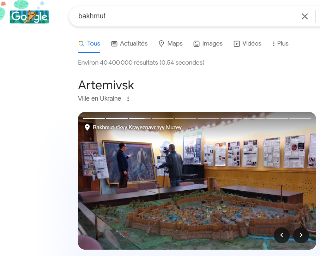
Task: Select the Tous tab
Action: [x=89, y=44]
